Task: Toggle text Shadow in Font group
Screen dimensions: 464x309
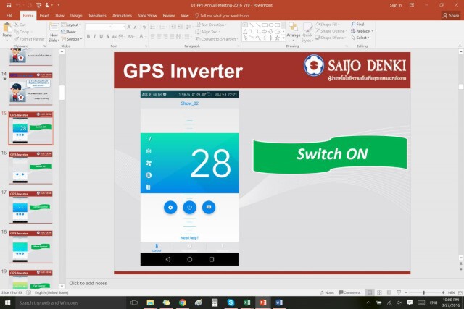Action: pyautogui.click(x=107, y=37)
